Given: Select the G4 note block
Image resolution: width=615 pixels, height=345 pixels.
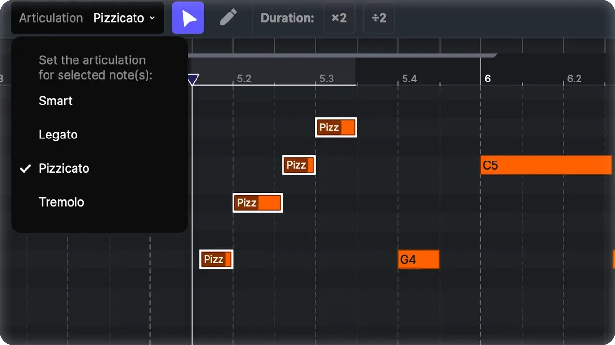Looking at the screenshot, I should [418, 260].
